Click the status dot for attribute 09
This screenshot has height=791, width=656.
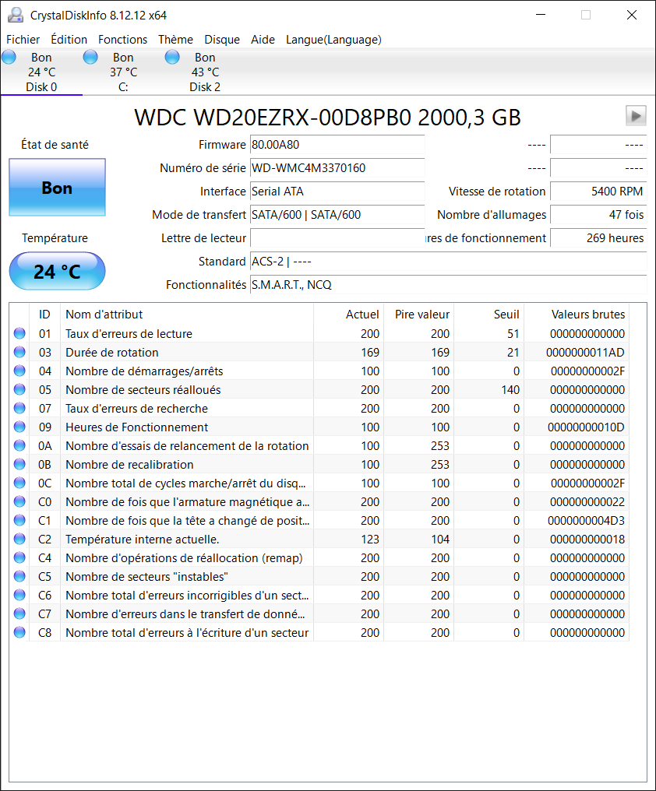click(19, 427)
